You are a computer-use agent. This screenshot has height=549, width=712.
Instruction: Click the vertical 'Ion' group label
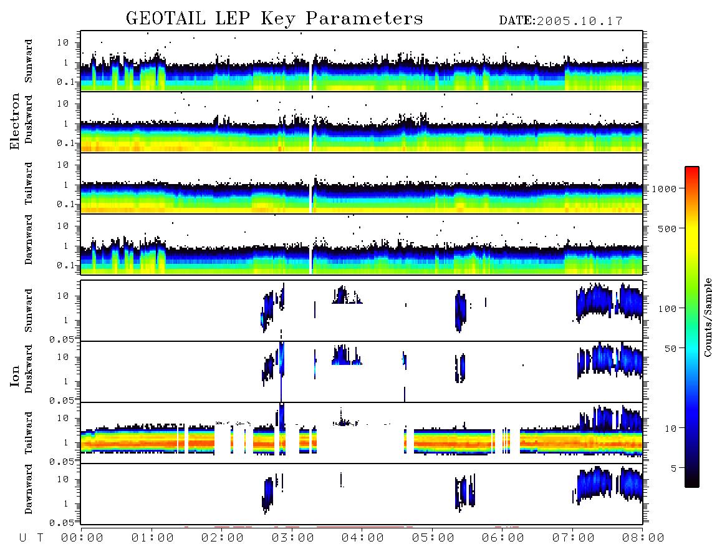coord(14,376)
